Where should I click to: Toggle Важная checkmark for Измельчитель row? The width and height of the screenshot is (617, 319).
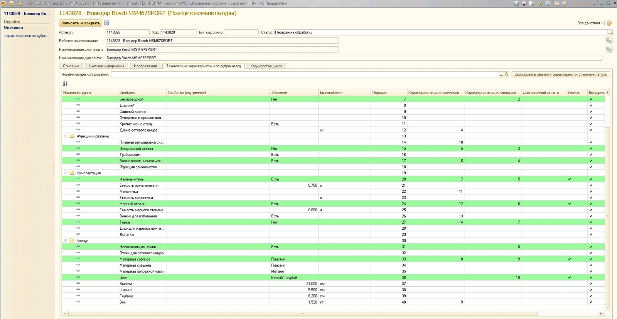[x=570, y=179]
